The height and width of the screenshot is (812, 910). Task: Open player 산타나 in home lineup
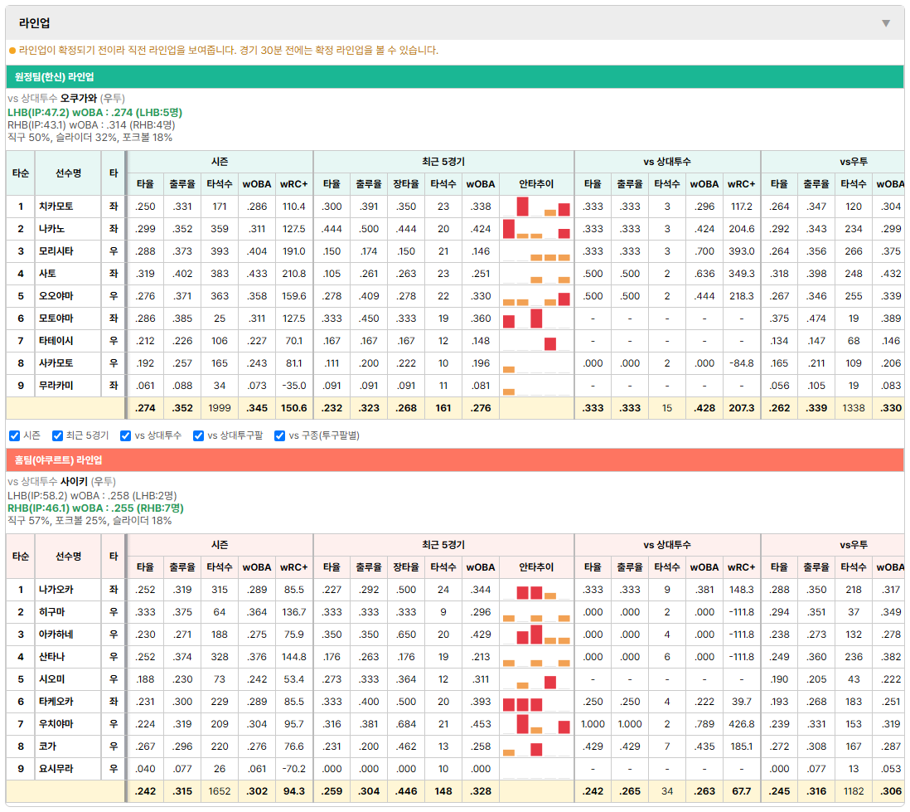[51, 657]
